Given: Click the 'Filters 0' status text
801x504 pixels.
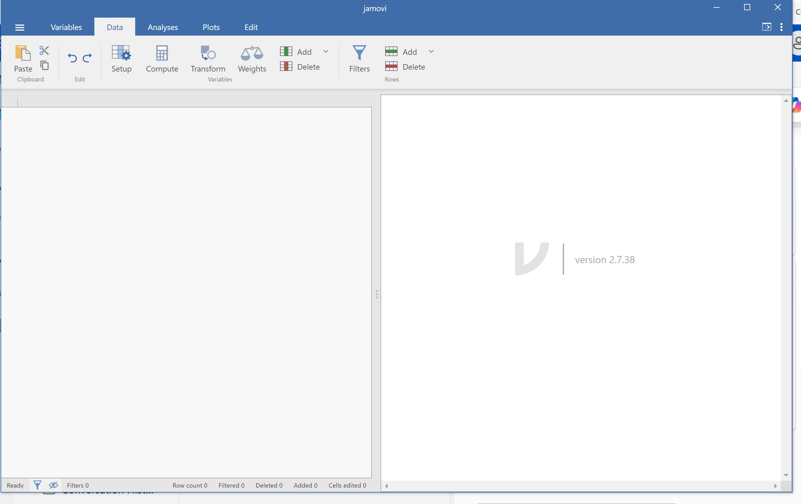Looking at the screenshot, I should click(78, 485).
